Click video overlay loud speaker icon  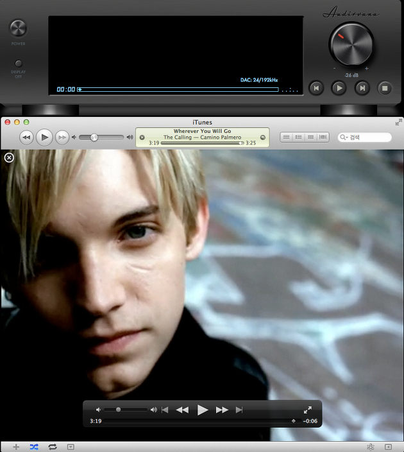(x=154, y=410)
